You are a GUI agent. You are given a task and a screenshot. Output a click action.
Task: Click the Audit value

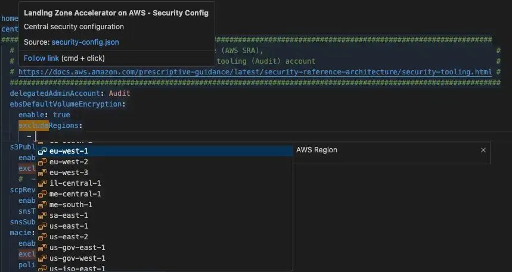(120, 93)
